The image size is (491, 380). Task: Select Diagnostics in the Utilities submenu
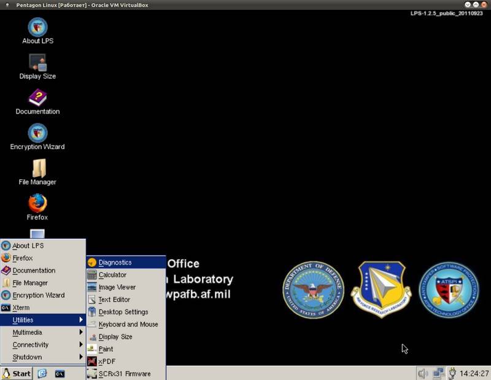(115, 263)
